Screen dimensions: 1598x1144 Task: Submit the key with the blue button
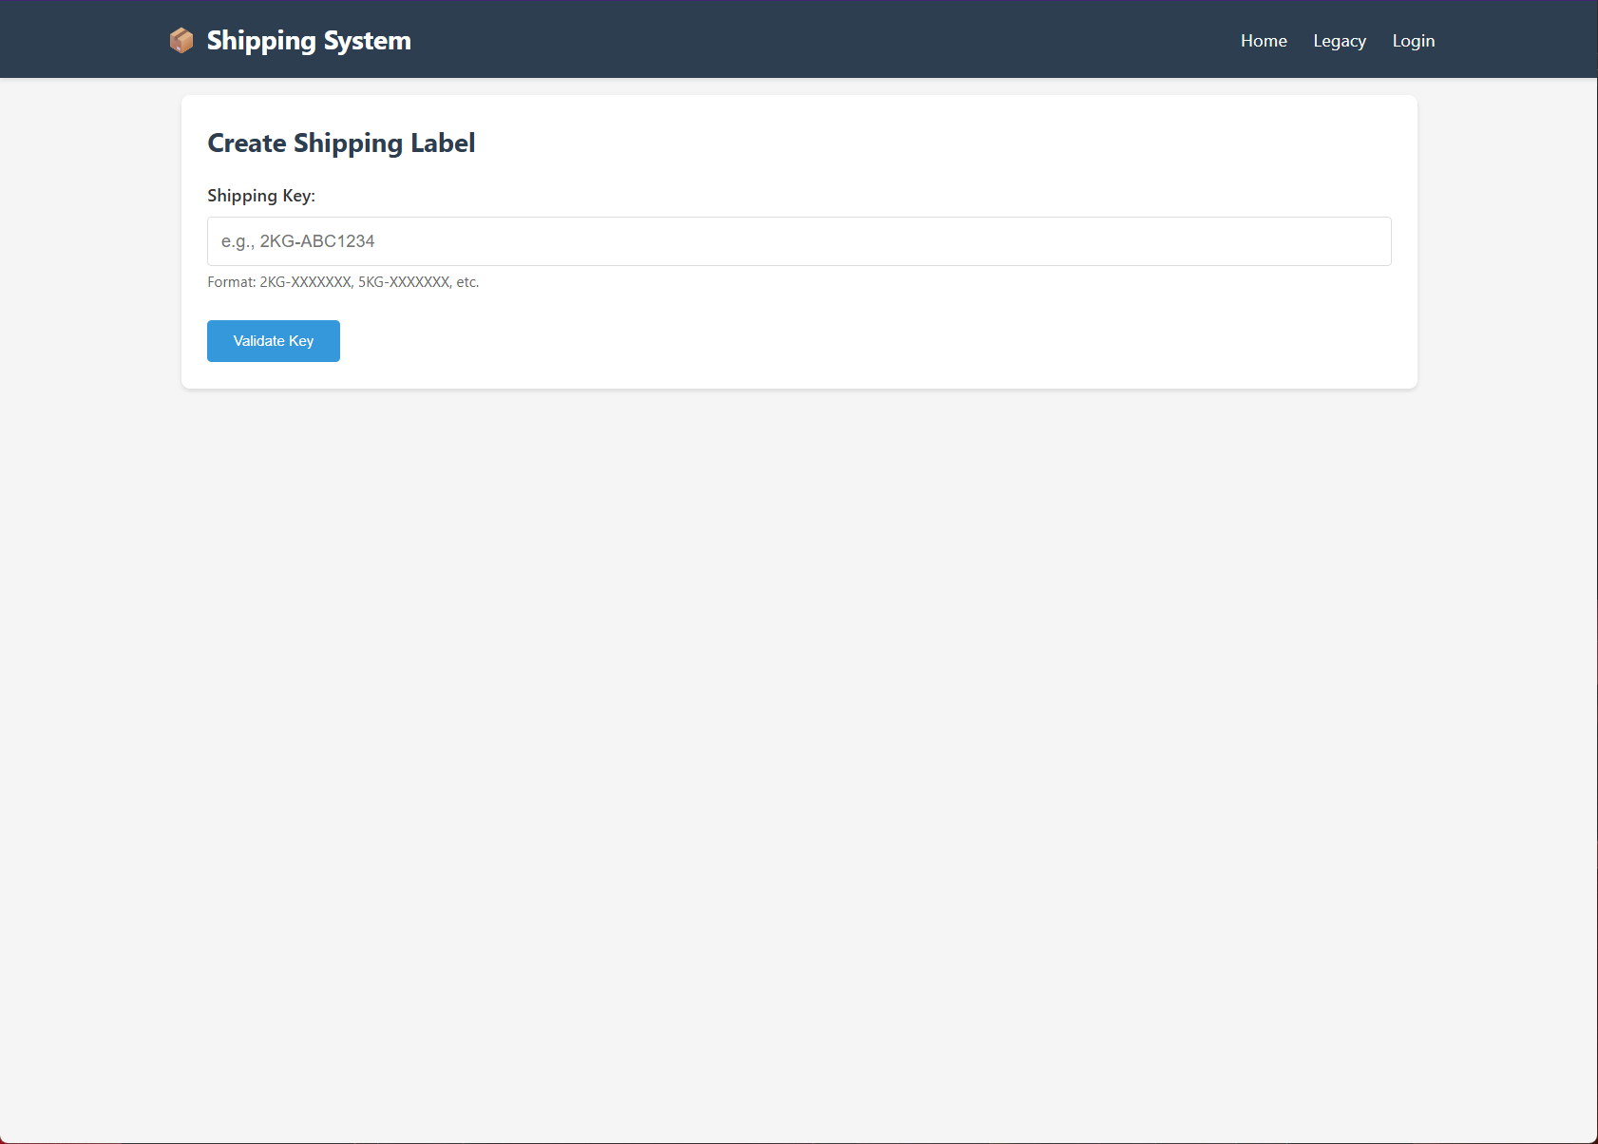[273, 340]
